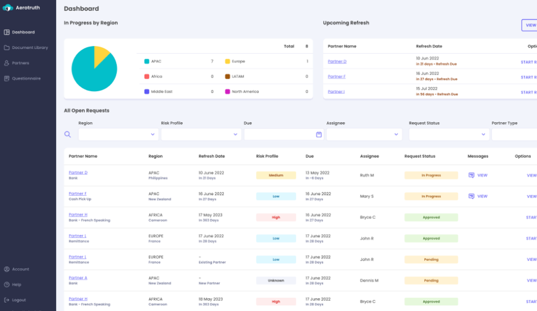537x311 pixels.
Task: Click the Aerotruth logo at the top left
Action: pyautogui.click(x=7, y=8)
